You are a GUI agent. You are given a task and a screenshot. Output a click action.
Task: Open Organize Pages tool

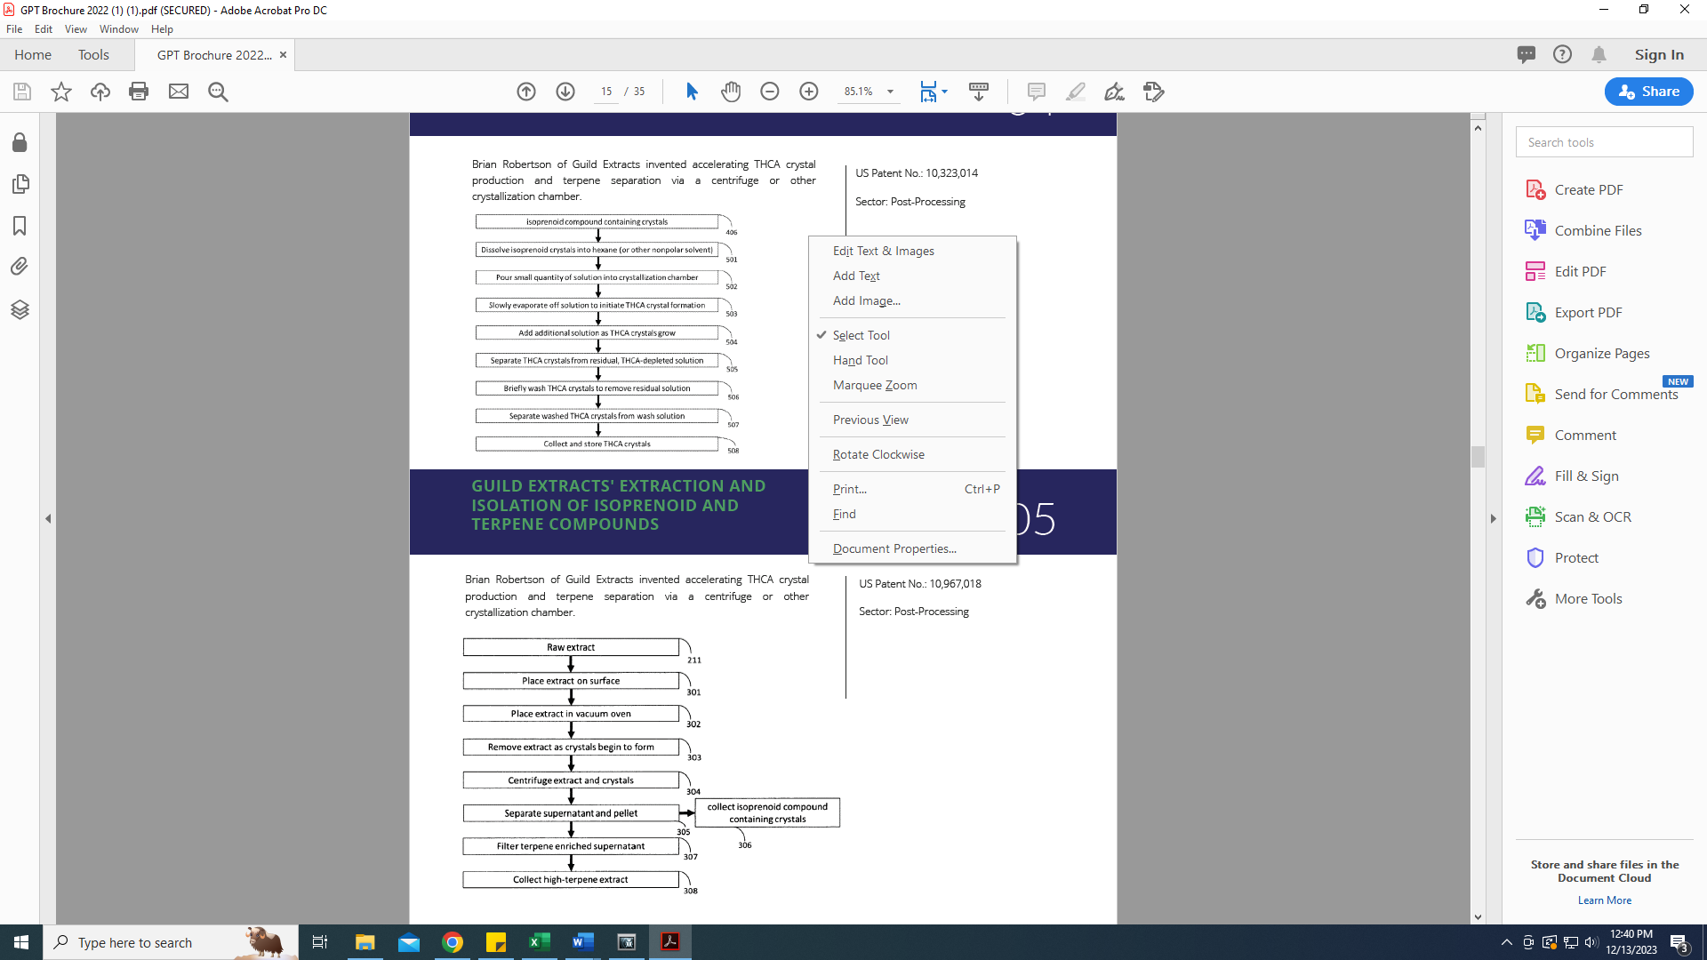pyautogui.click(x=1602, y=353)
